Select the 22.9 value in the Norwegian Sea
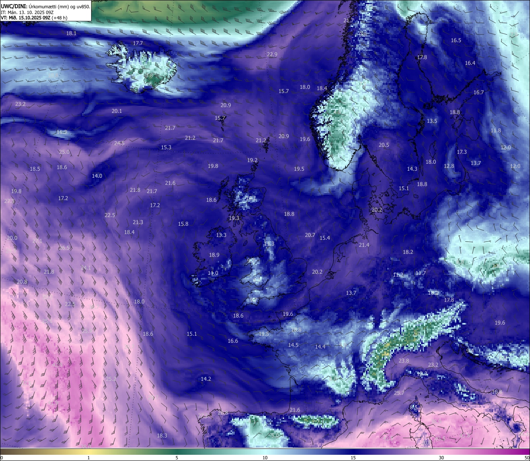Screen dimensions: 530x461 click(272, 54)
